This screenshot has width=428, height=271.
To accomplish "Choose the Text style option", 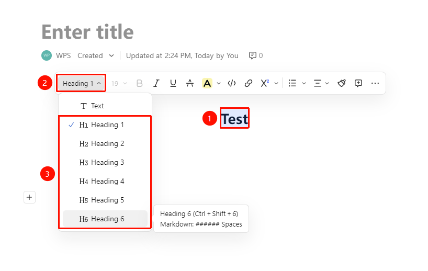I will [x=105, y=106].
